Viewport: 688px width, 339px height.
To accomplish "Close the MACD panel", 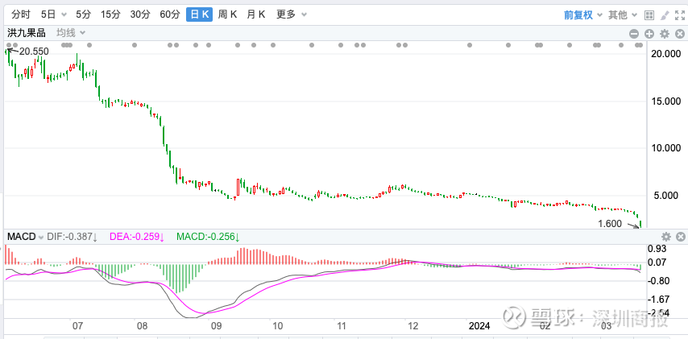I will point(681,237).
